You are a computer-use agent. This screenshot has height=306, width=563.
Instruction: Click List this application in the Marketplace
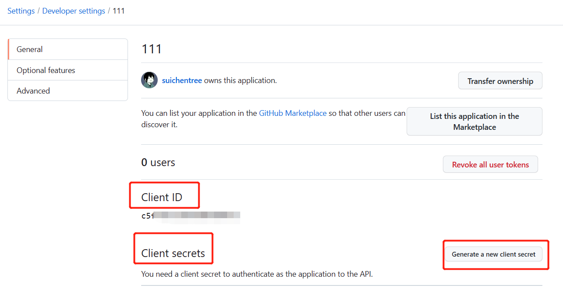coord(474,122)
